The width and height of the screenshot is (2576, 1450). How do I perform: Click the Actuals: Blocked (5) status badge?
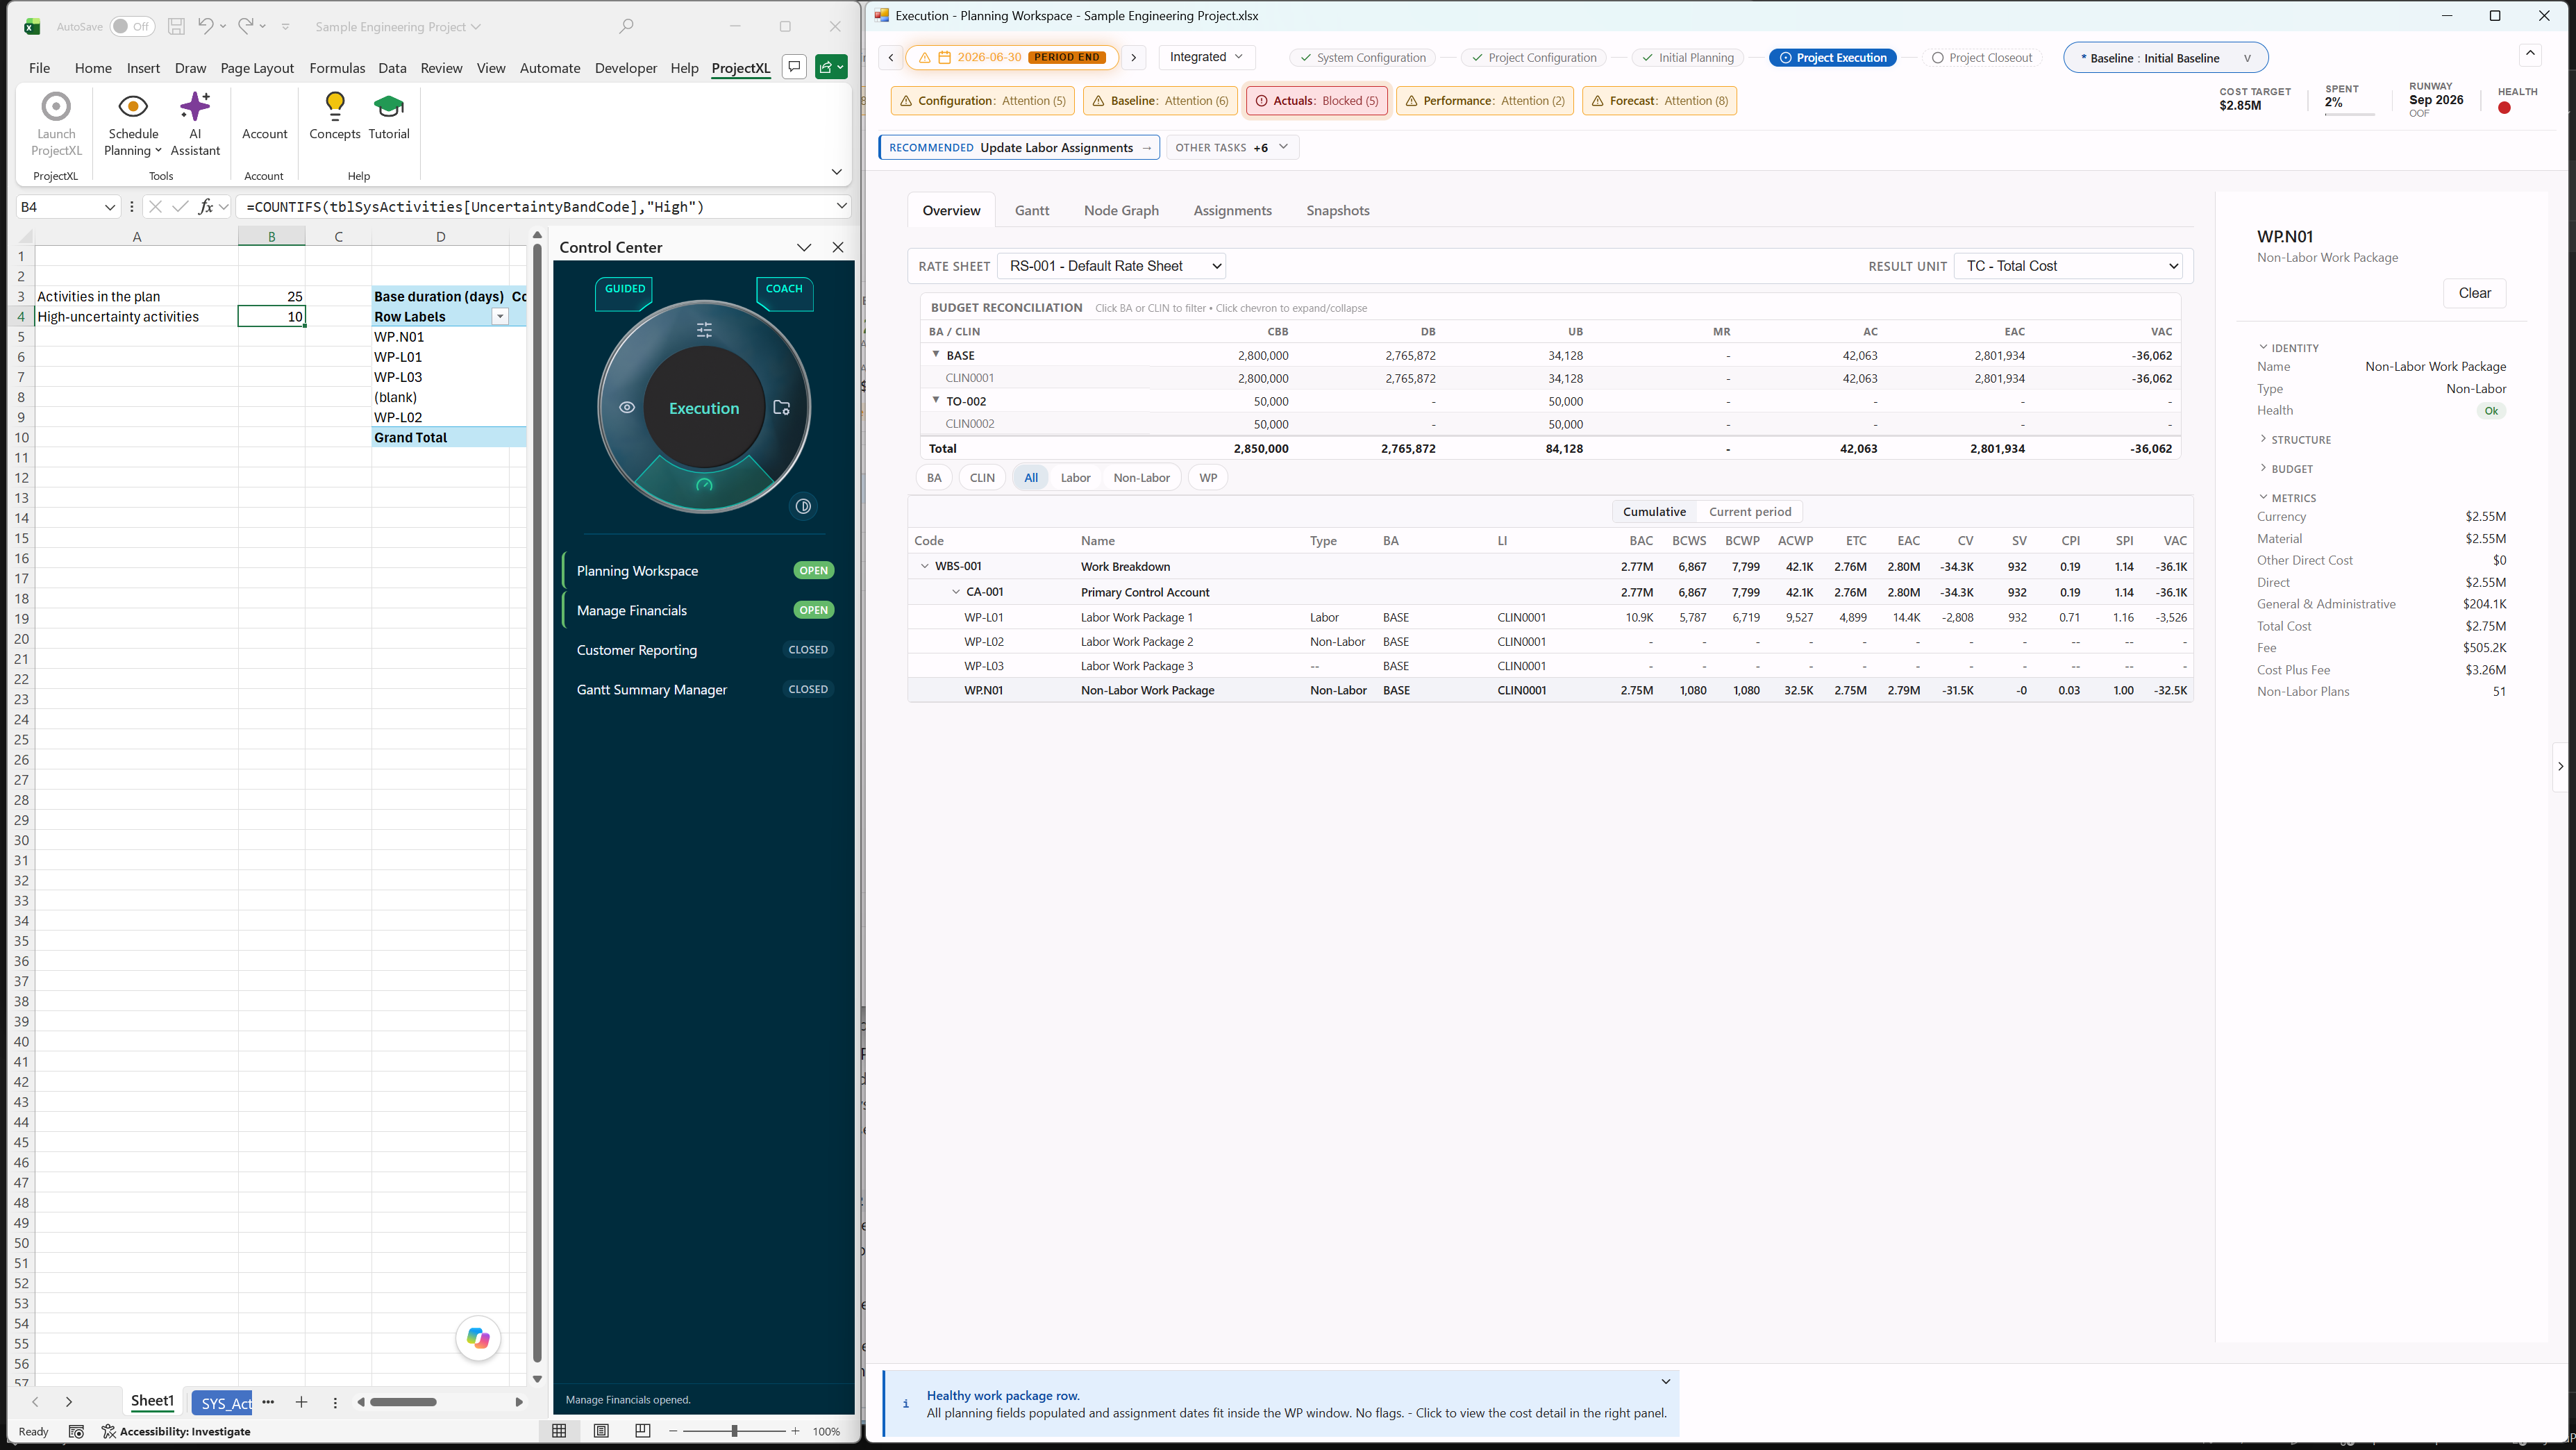pos(1316,101)
